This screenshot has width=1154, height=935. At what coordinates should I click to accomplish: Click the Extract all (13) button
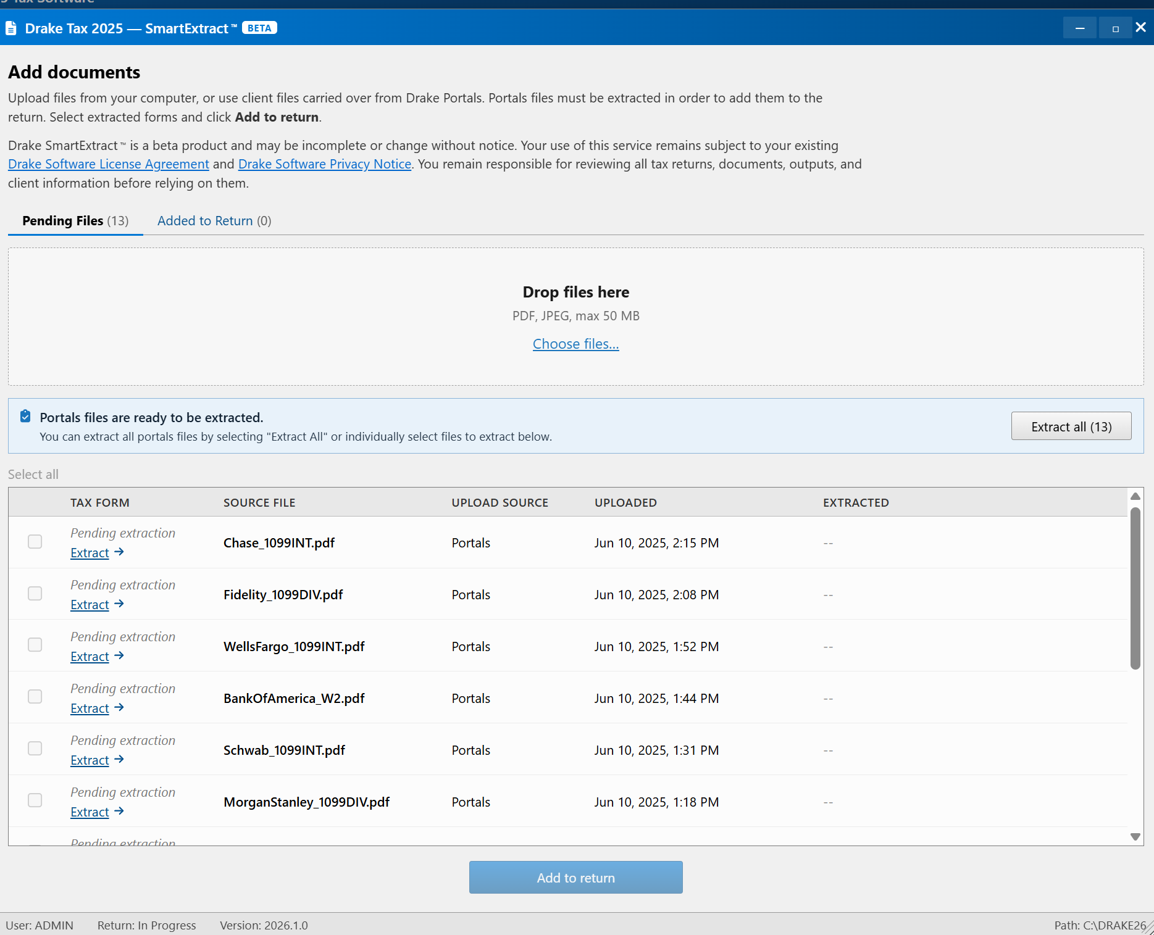point(1071,426)
